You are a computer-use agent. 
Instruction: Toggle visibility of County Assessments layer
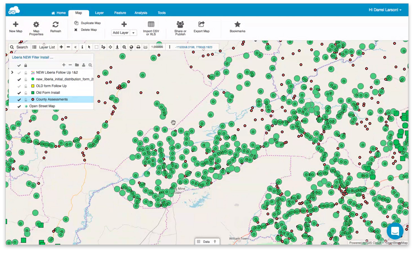tap(19, 100)
